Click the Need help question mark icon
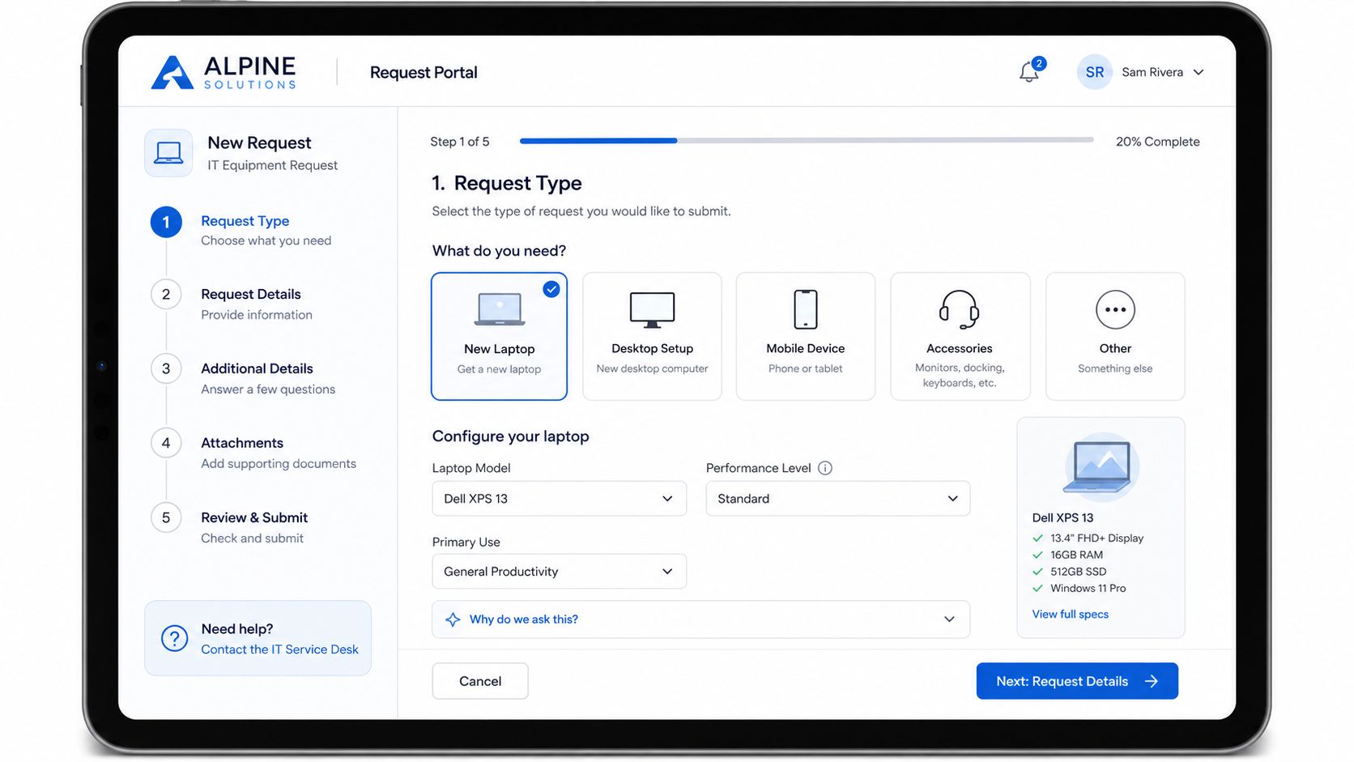 coord(174,638)
